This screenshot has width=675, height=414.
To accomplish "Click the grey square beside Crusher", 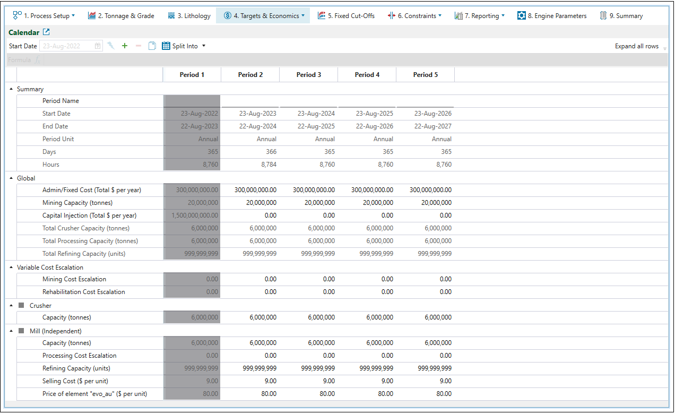I will pos(21,306).
